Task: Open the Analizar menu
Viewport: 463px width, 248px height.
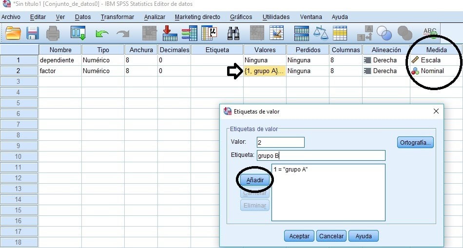Action: point(154,17)
